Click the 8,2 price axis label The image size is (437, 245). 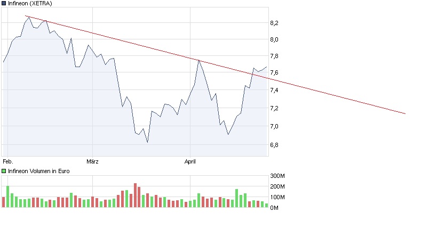point(274,23)
